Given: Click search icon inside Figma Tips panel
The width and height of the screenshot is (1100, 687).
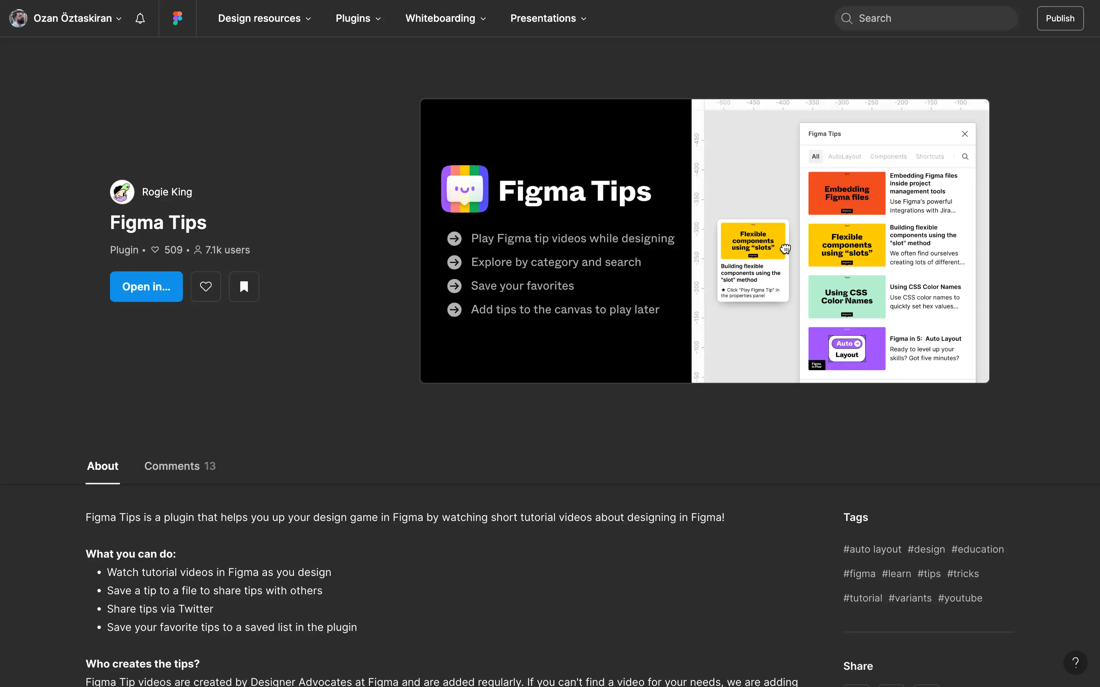Looking at the screenshot, I should coord(965,156).
